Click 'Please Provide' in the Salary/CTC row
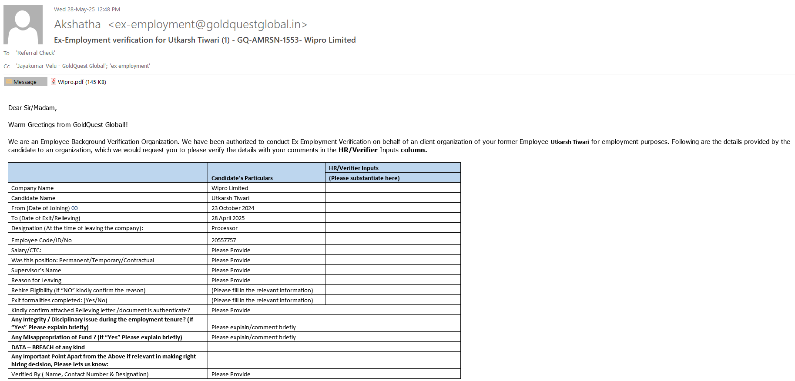Viewport: 795px width, 381px height. (231, 250)
